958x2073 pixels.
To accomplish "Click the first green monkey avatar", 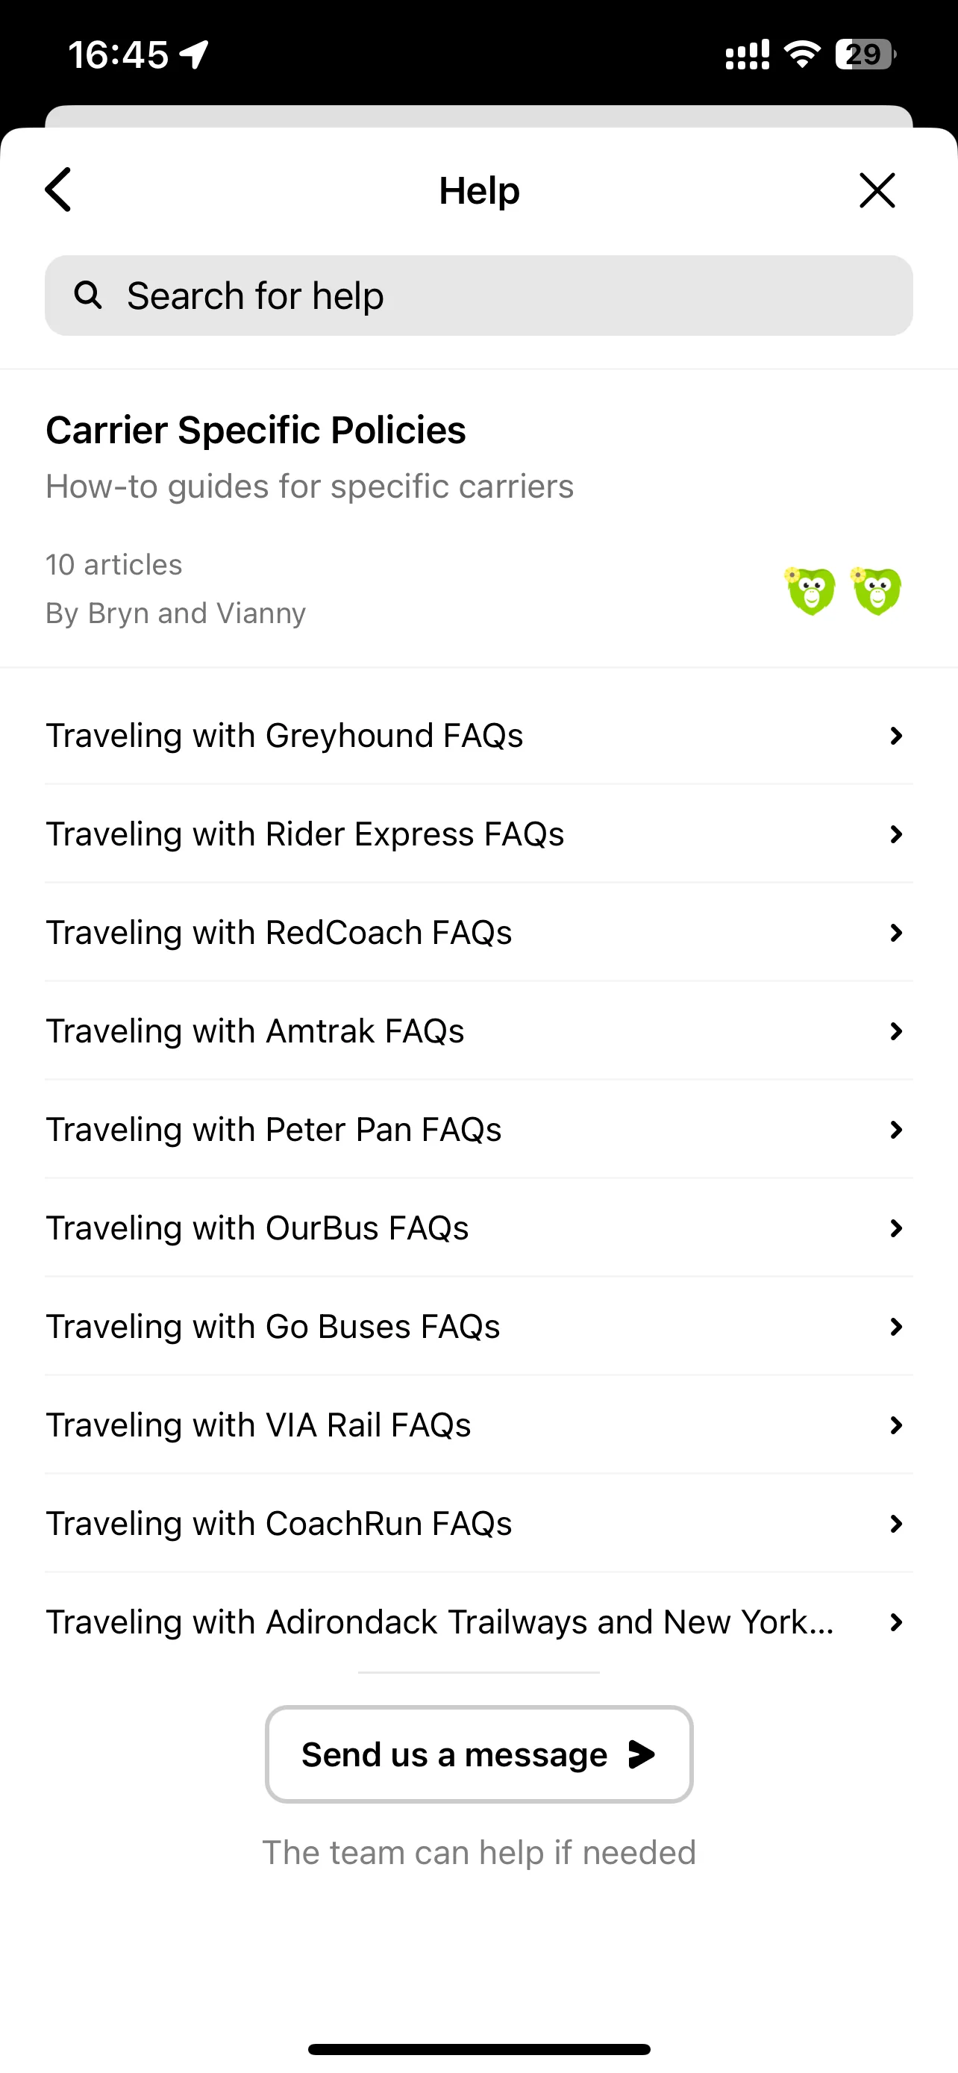I will 810,591.
